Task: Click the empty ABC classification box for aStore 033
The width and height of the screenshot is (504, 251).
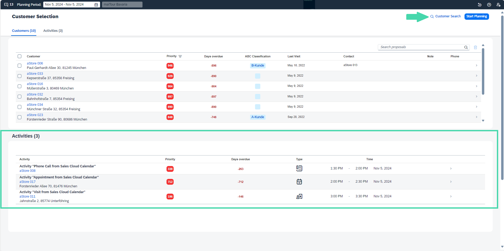Action: [258, 76]
